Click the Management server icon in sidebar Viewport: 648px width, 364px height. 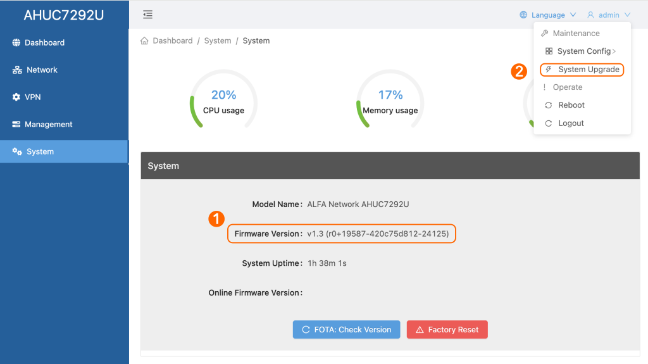(x=16, y=124)
